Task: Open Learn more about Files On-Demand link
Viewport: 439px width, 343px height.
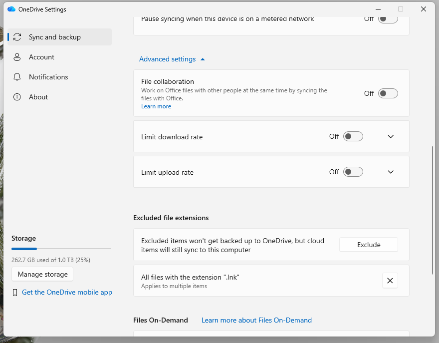Action: (256, 321)
